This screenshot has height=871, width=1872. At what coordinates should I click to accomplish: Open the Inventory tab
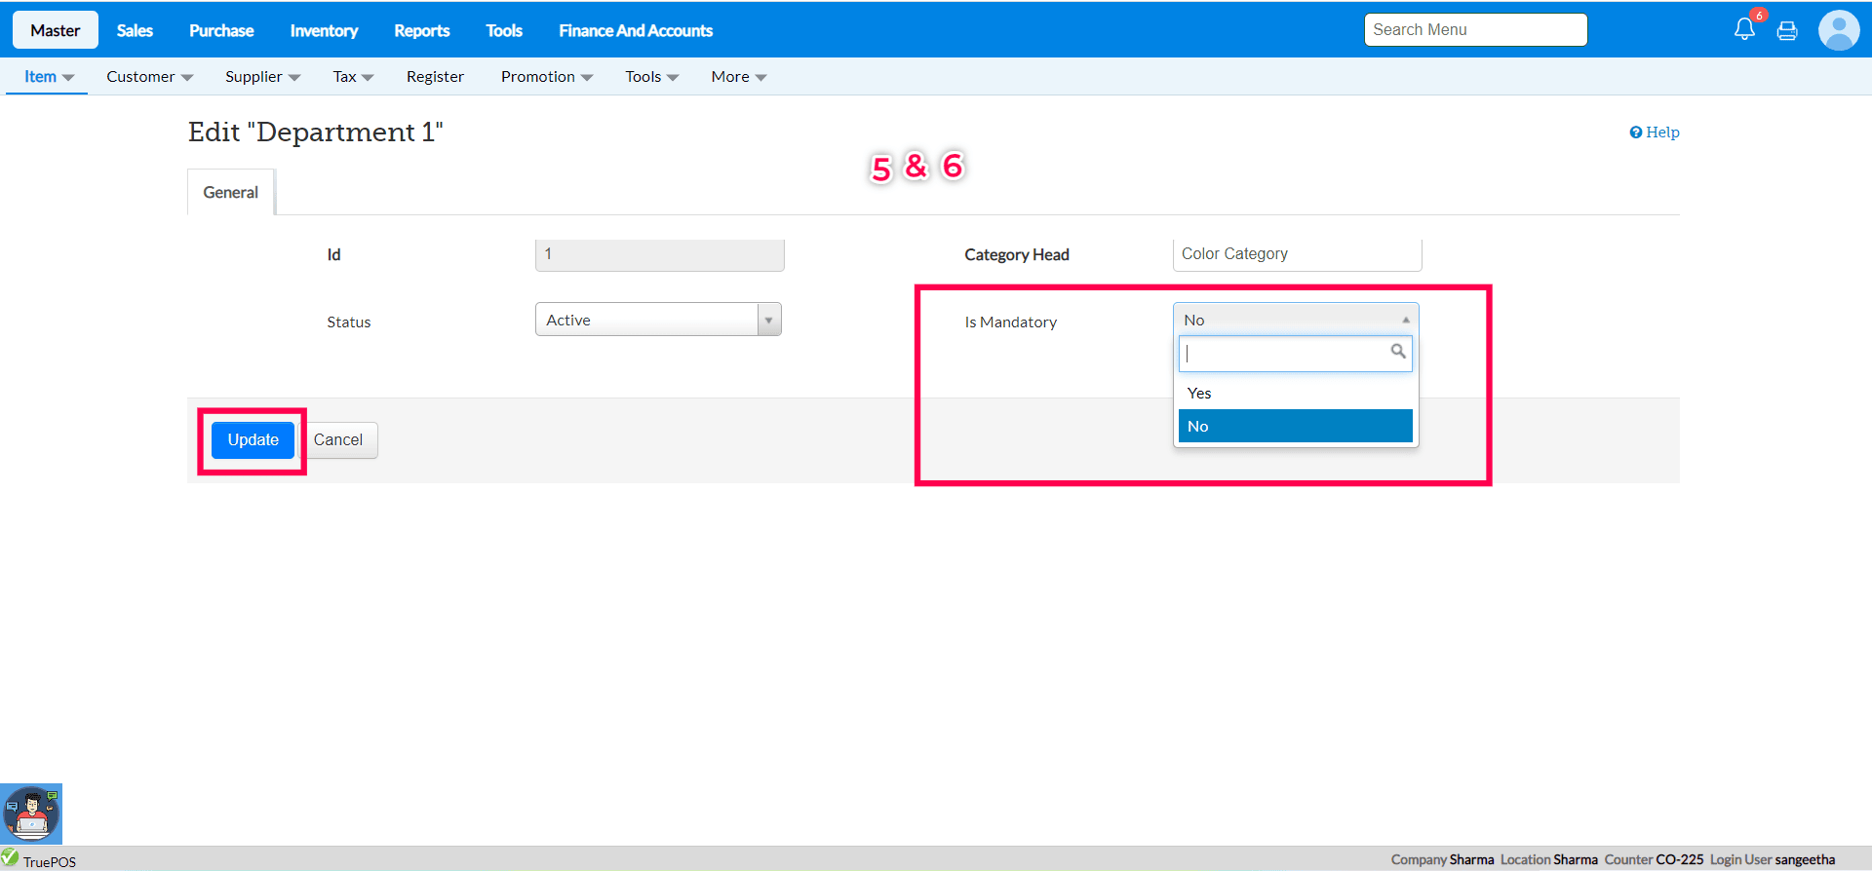pyautogui.click(x=324, y=31)
